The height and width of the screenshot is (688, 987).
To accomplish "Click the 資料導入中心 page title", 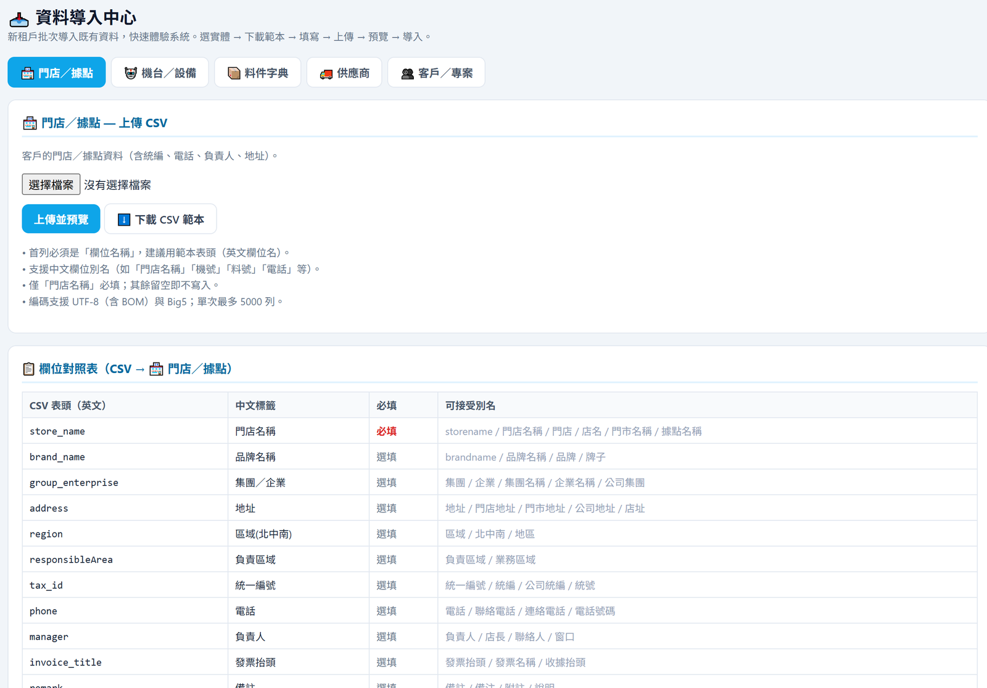I will pos(86,18).
